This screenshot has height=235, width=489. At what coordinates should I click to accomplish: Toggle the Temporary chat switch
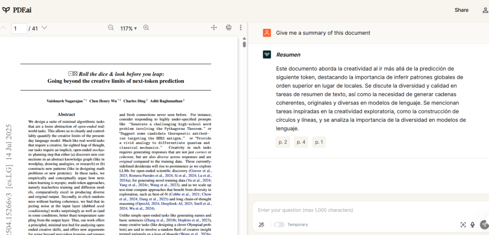point(279,224)
